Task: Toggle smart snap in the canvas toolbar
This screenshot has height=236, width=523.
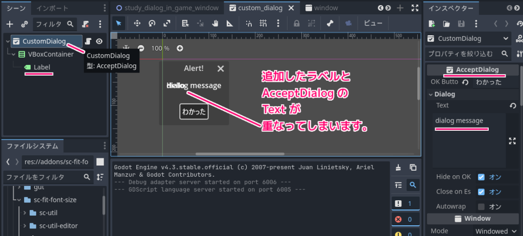Action: 249,23
